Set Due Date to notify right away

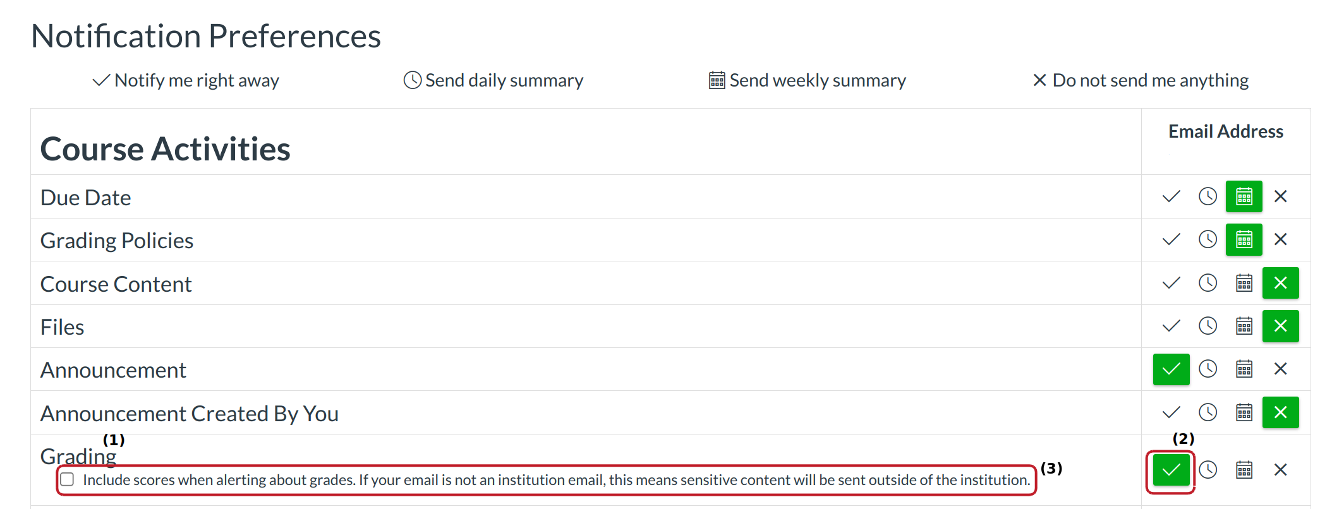click(x=1171, y=196)
